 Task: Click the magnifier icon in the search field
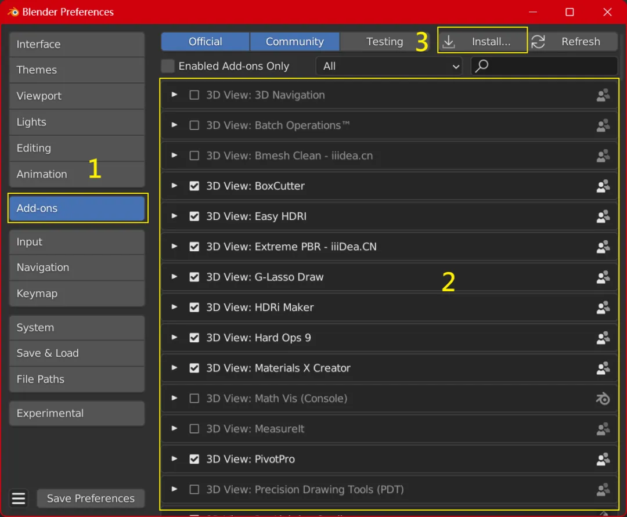pyautogui.click(x=481, y=66)
